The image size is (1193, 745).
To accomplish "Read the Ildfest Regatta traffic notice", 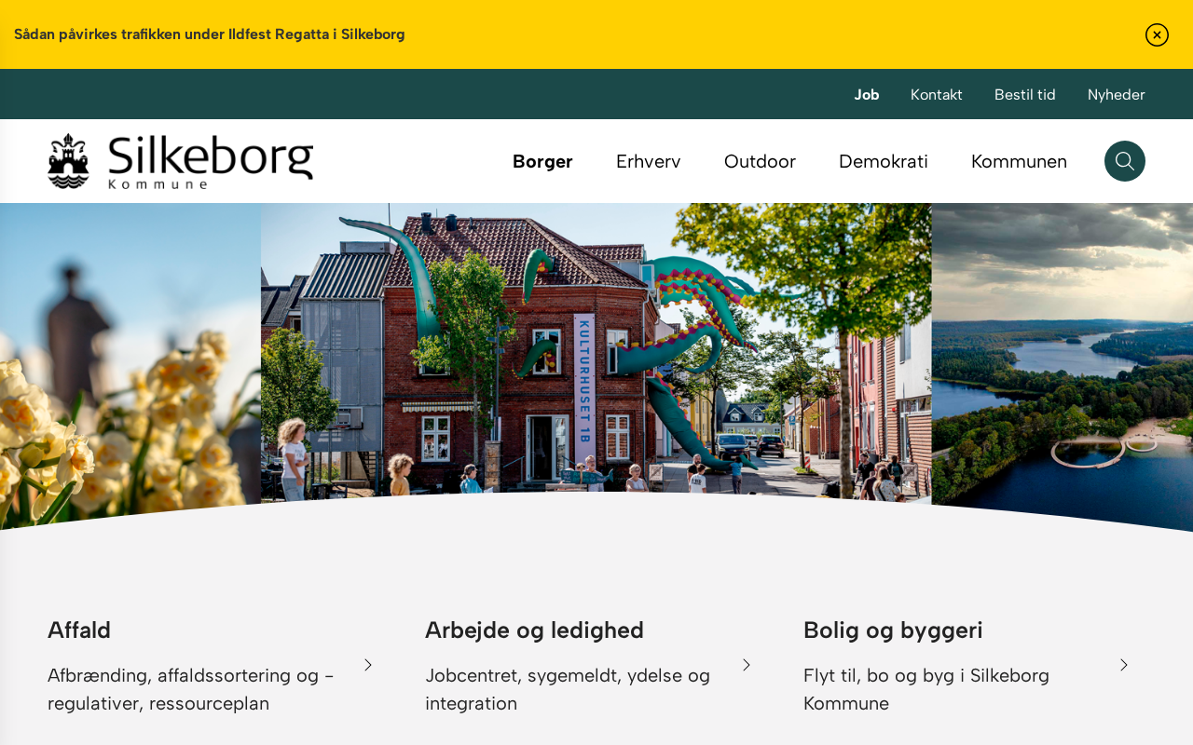I will tap(210, 34).
